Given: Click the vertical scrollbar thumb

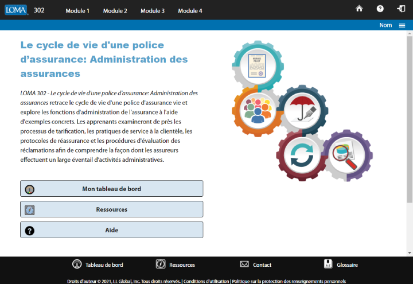Looking at the screenshot, I should 410,119.
